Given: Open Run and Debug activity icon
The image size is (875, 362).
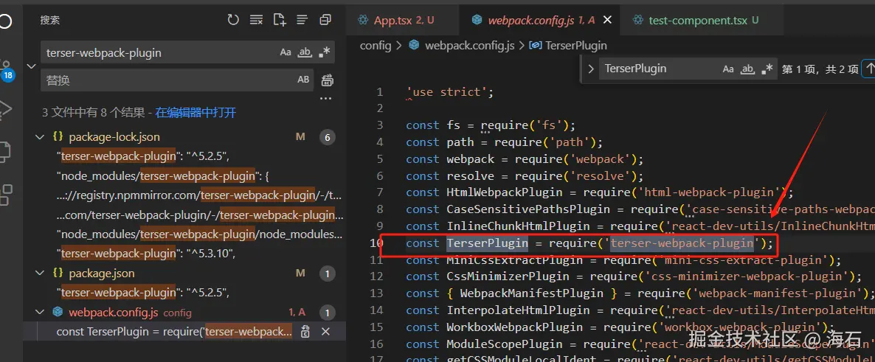Looking at the screenshot, I should click(x=6, y=110).
